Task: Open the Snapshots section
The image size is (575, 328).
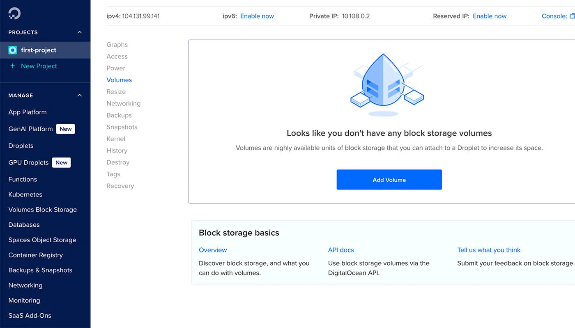Action: tap(122, 127)
